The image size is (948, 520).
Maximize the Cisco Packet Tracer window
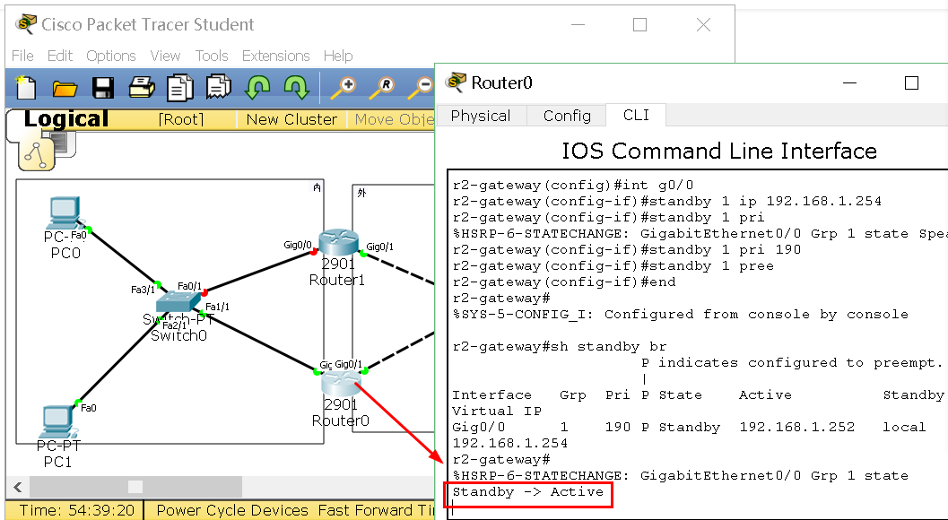click(x=639, y=25)
